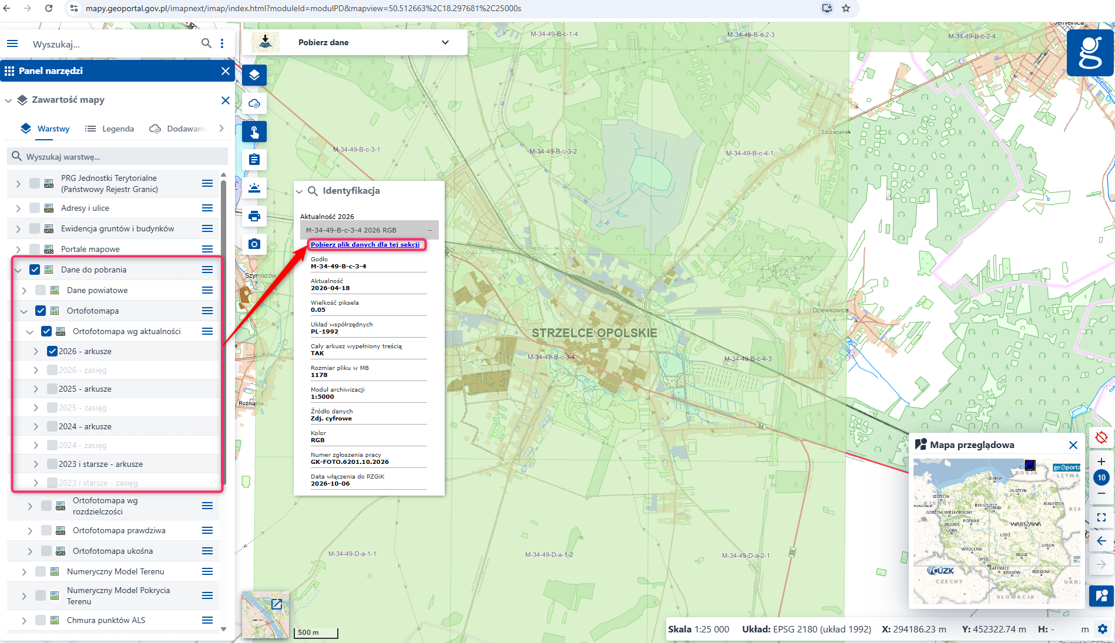Toggle the overview map button

[1101, 596]
